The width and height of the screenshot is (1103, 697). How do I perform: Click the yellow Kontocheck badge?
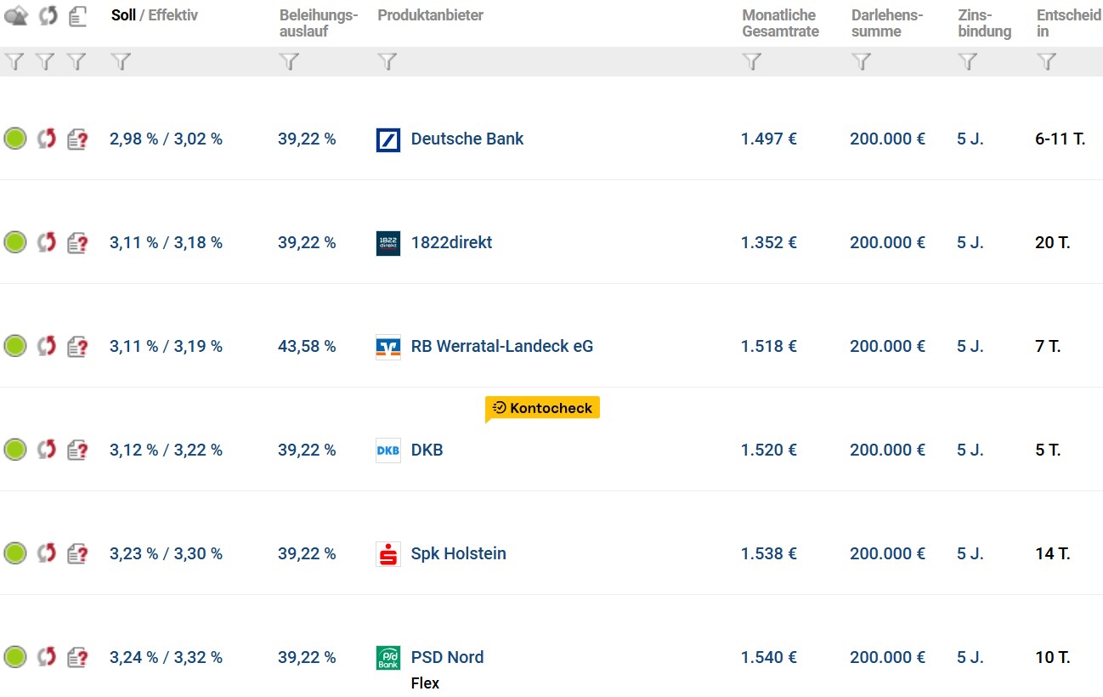click(543, 408)
